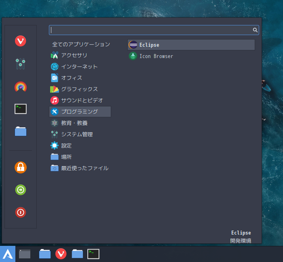Image resolution: width=283 pixels, height=262 pixels.
Task: Open the rainbow gauge app in the sidebar
Action: [x=20, y=87]
